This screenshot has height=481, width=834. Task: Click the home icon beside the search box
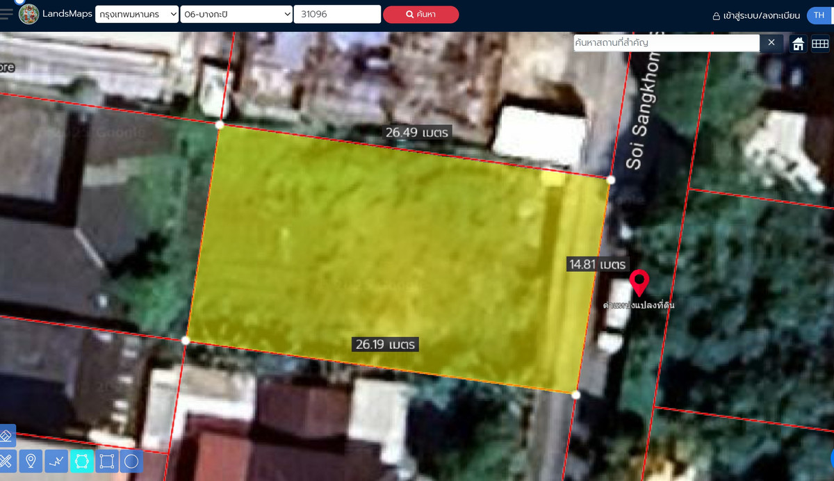tap(798, 43)
